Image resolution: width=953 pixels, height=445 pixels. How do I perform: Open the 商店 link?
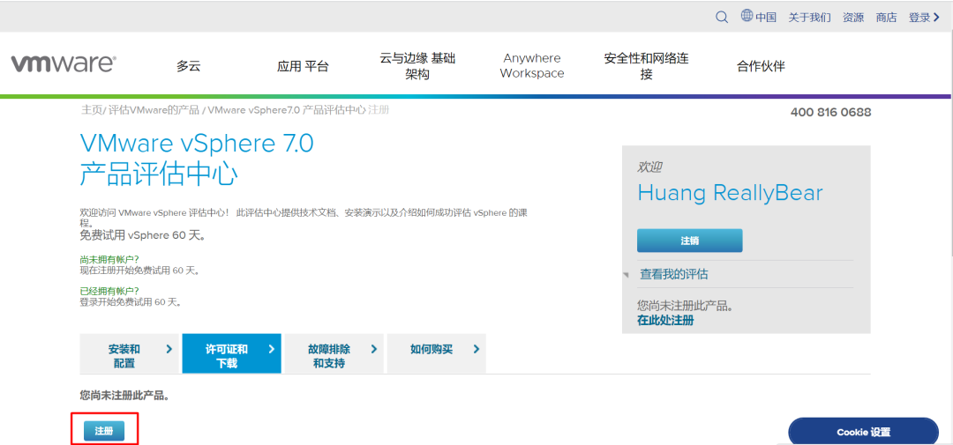click(x=886, y=18)
